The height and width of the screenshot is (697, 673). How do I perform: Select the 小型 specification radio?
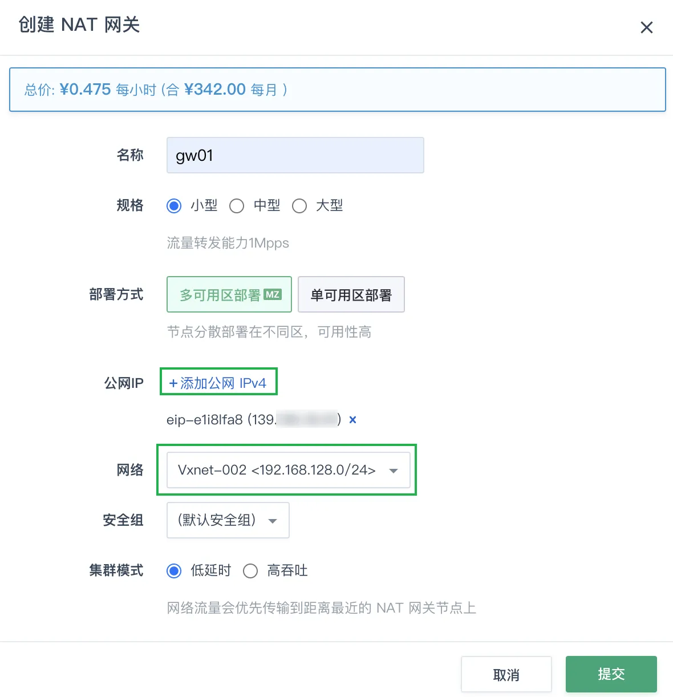tap(174, 206)
